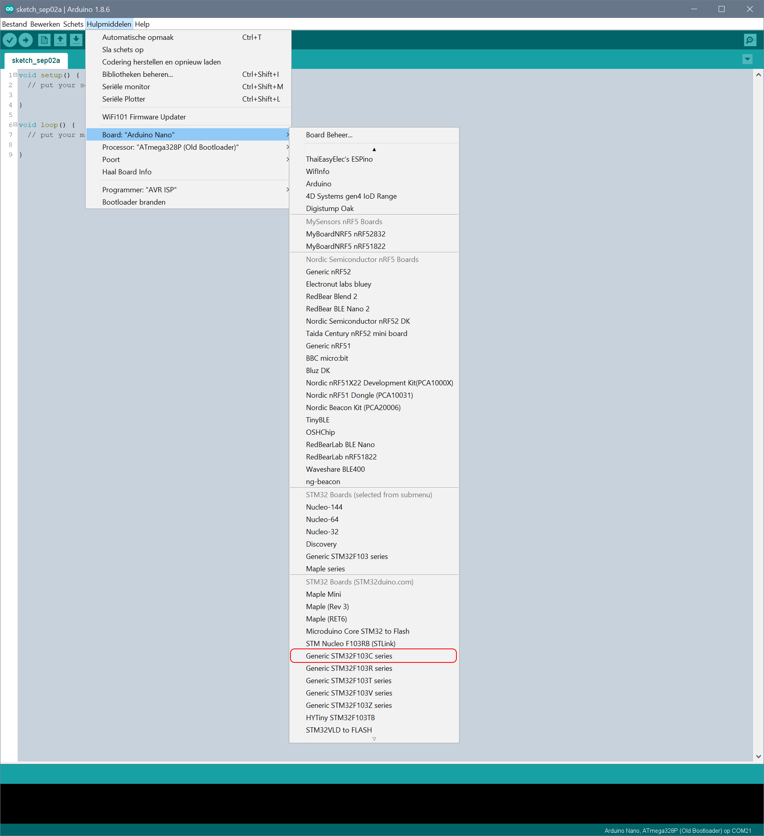Choose Bibliotheken beheren... entry

(138, 74)
